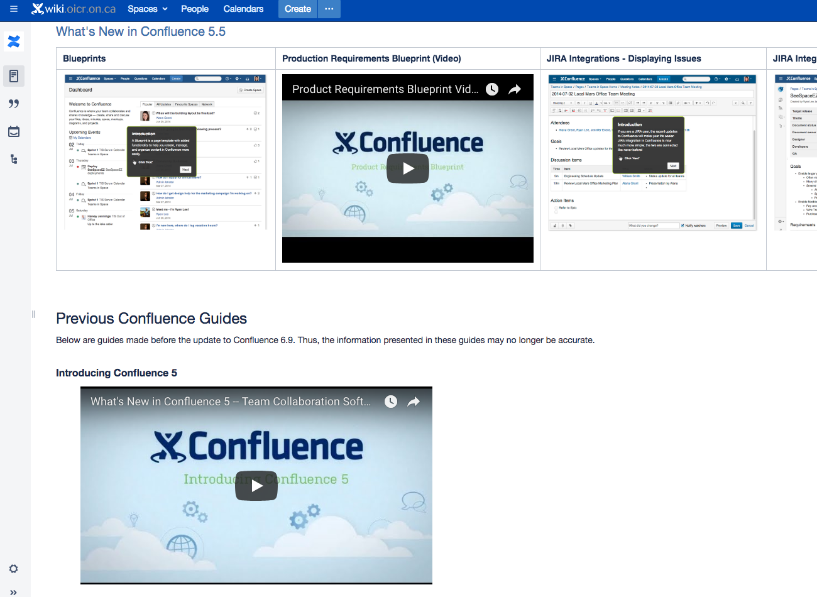Viewport: 817px width, 597px height.
Task: Open the more options ellipsis beside Create
Action: tap(329, 9)
